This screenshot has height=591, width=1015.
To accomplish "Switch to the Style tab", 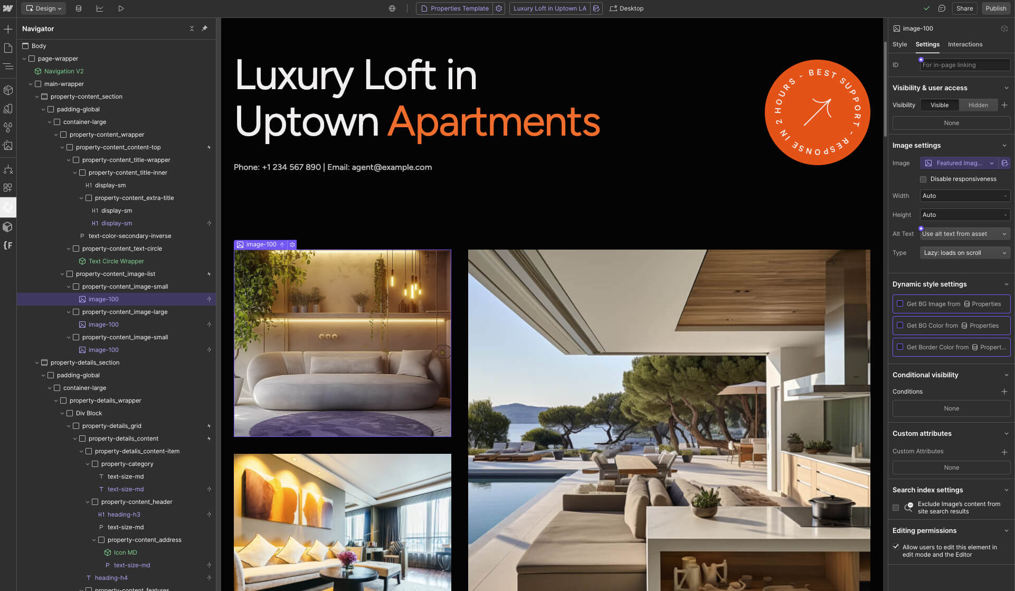I will click(899, 44).
